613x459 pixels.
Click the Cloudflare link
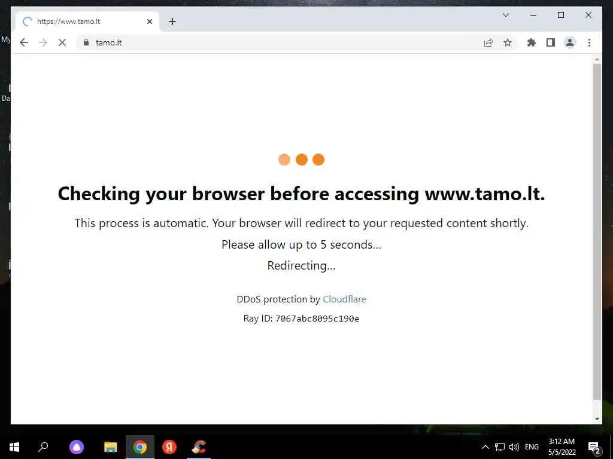click(344, 299)
